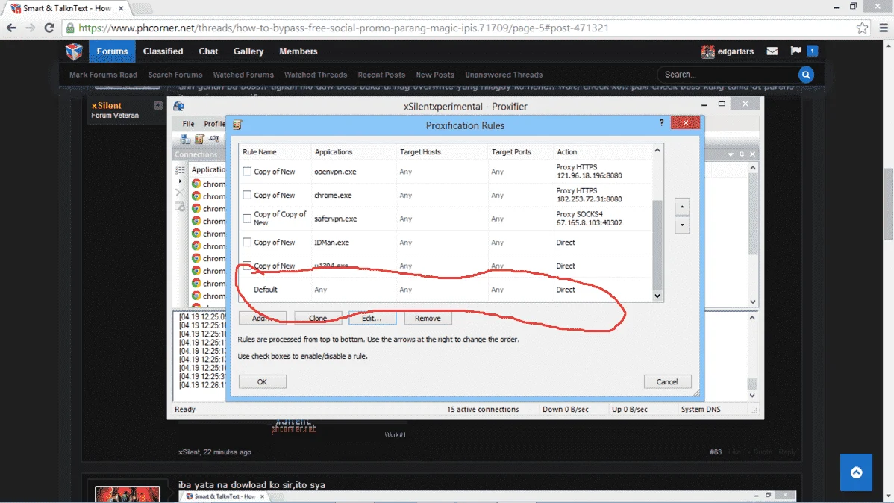Reload the page with the refresh icon

[x=49, y=28]
